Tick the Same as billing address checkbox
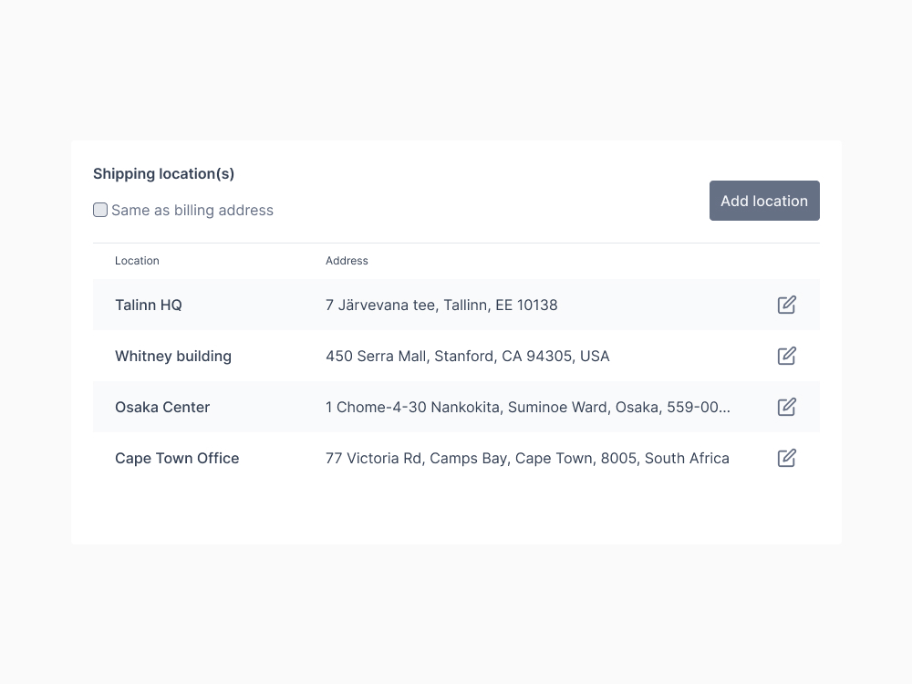912x684 pixels. (100, 210)
